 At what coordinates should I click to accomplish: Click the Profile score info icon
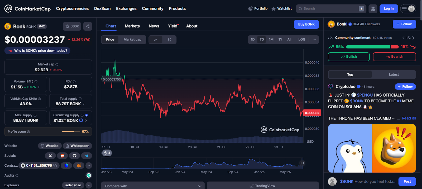(28, 132)
